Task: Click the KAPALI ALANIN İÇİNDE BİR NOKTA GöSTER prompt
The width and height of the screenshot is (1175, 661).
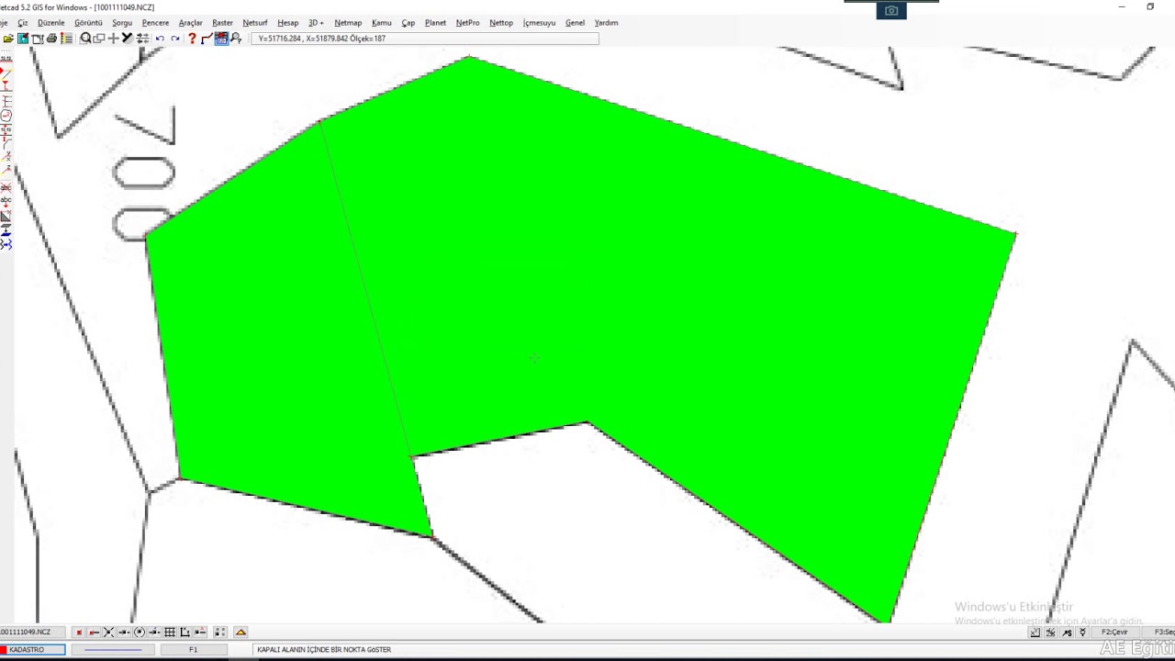Action: [x=324, y=650]
